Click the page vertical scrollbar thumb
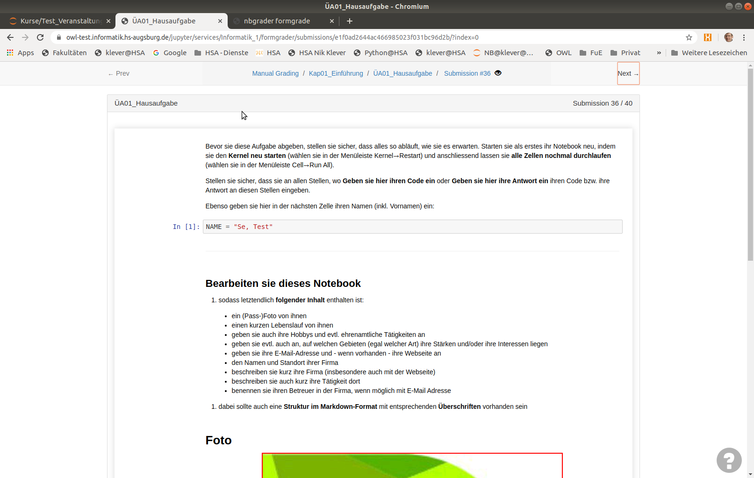Image resolution: width=754 pixels, height=478 pixels. [x=750, y=164]
